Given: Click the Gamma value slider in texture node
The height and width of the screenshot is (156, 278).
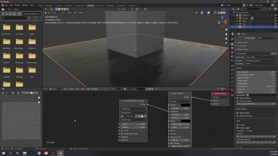Looking at the screenshot, I should coord(133,127).
